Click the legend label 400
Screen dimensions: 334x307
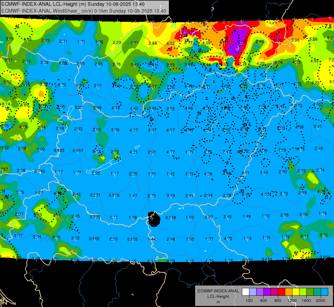(x=263, y=301)
